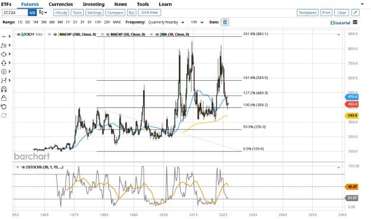Open the 10Y period dropdown
371x219 pixels.
point(197,22)
